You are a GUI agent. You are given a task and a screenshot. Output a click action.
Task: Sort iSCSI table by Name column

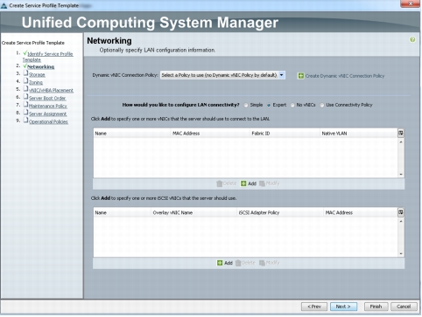pyautogui.click(x=122, y=213)
